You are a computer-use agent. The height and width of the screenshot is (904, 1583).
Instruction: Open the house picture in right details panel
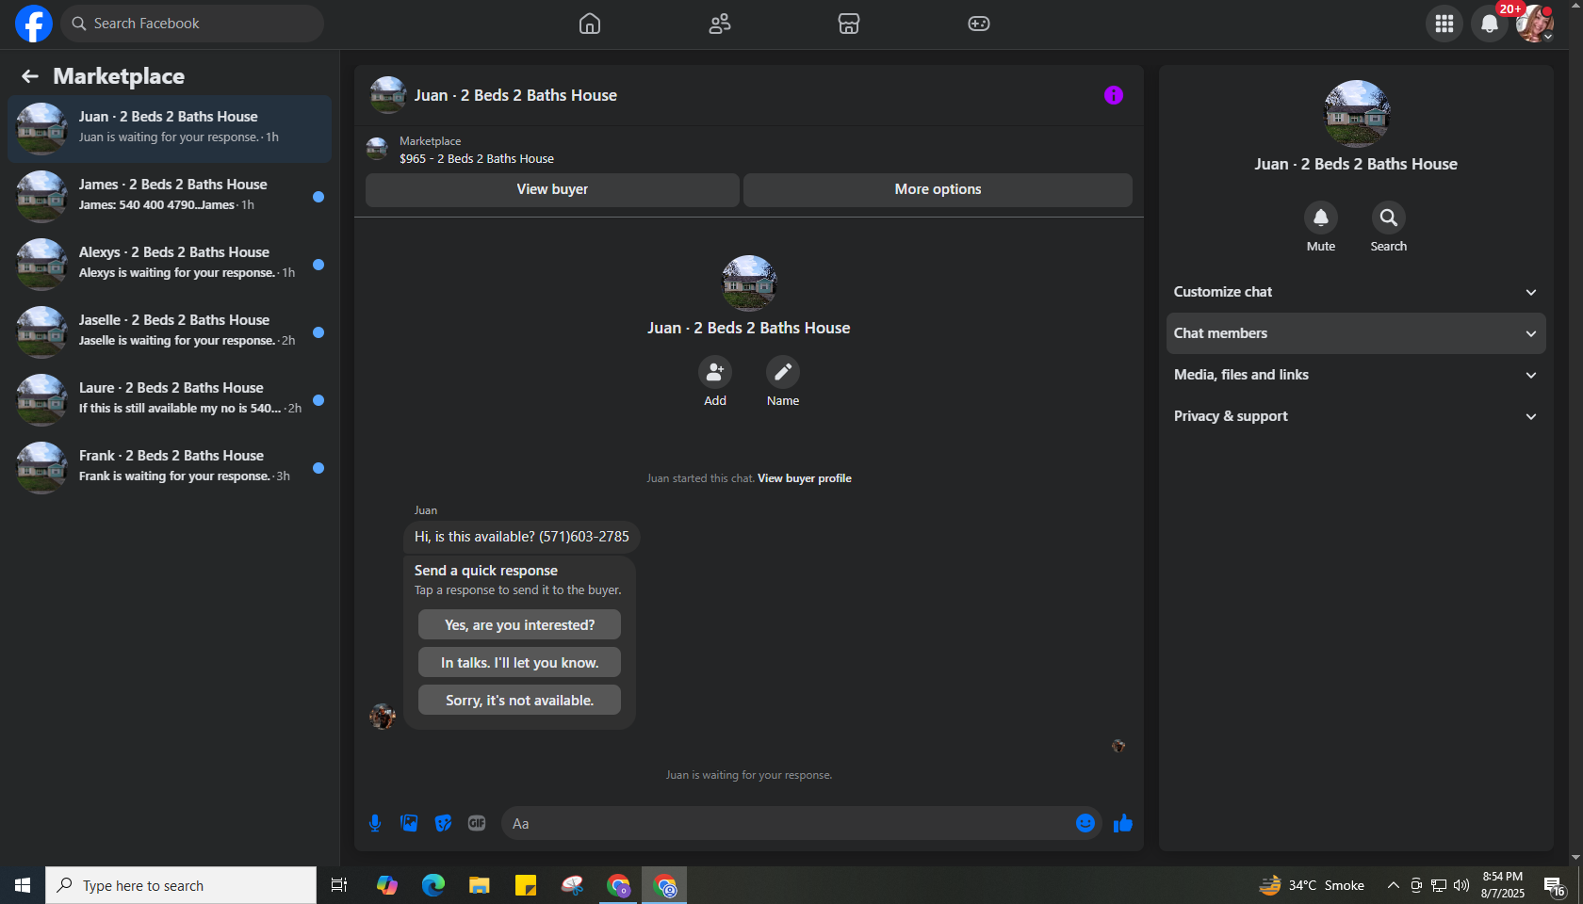click(1356, 114)
